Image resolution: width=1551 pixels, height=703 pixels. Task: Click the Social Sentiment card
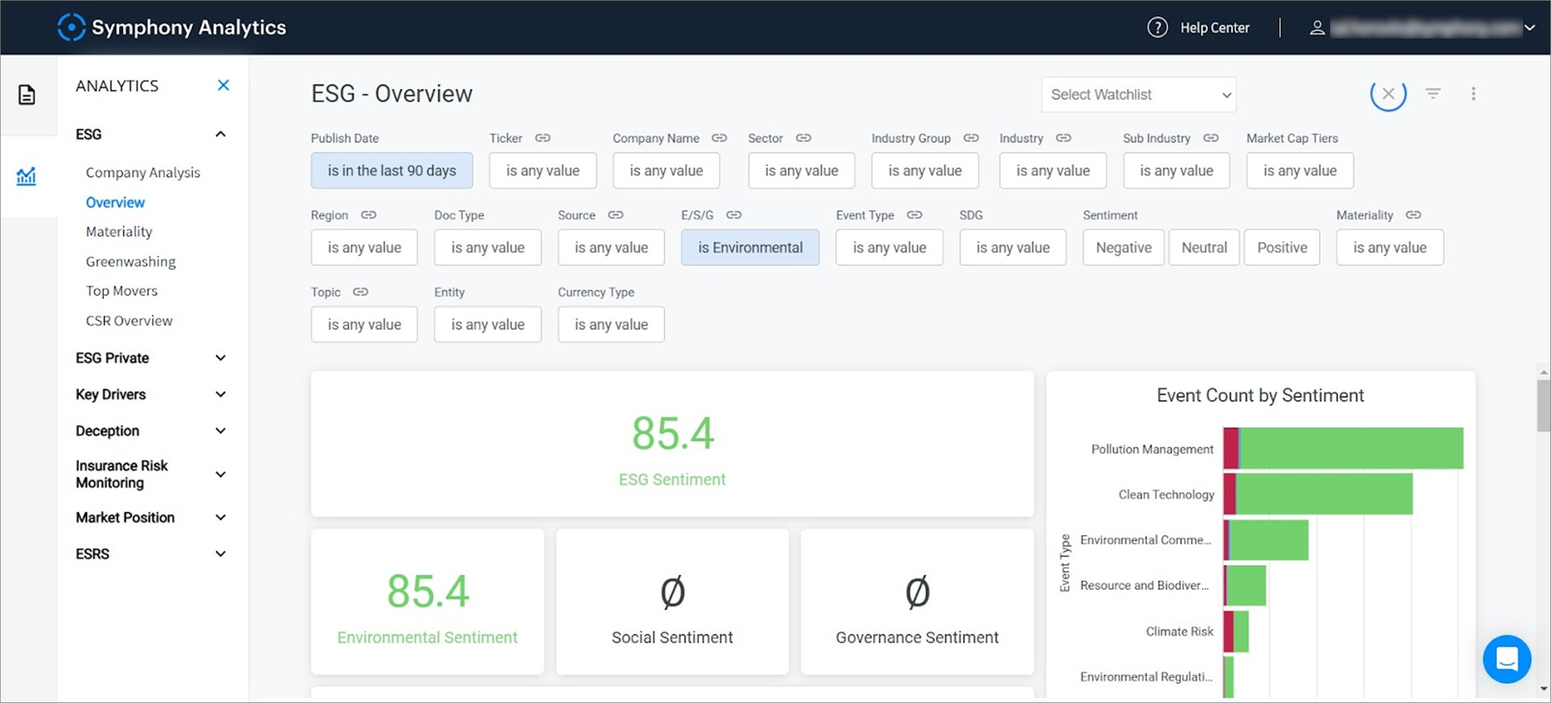coord(673,602)
